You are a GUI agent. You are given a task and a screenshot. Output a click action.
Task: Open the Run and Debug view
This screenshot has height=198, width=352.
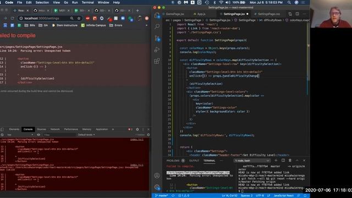point(157,50)
